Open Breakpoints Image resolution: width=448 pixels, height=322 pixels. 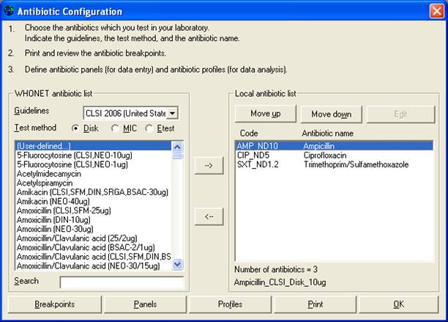tap(55, 304)
